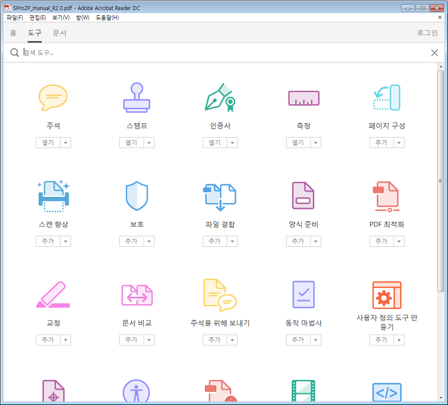Click the magnifier search icon
The height and width of the screenshot is (405, 448).
[x=14, y=53]
